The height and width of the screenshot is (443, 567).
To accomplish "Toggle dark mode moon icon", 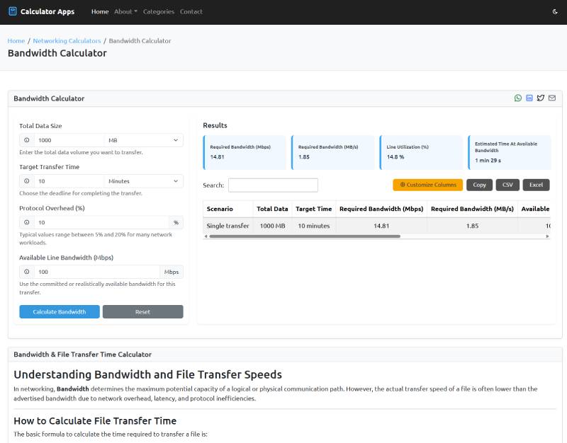I will point(555,11).
